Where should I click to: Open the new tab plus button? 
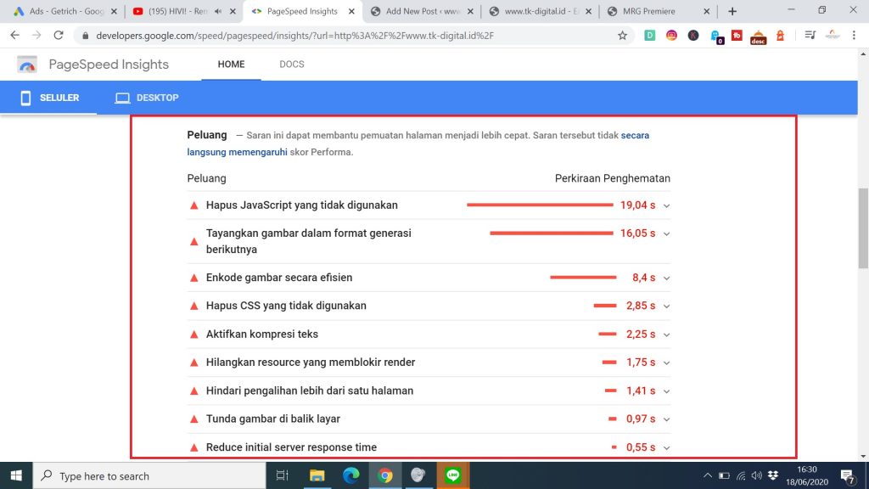(x=732, y=11)
